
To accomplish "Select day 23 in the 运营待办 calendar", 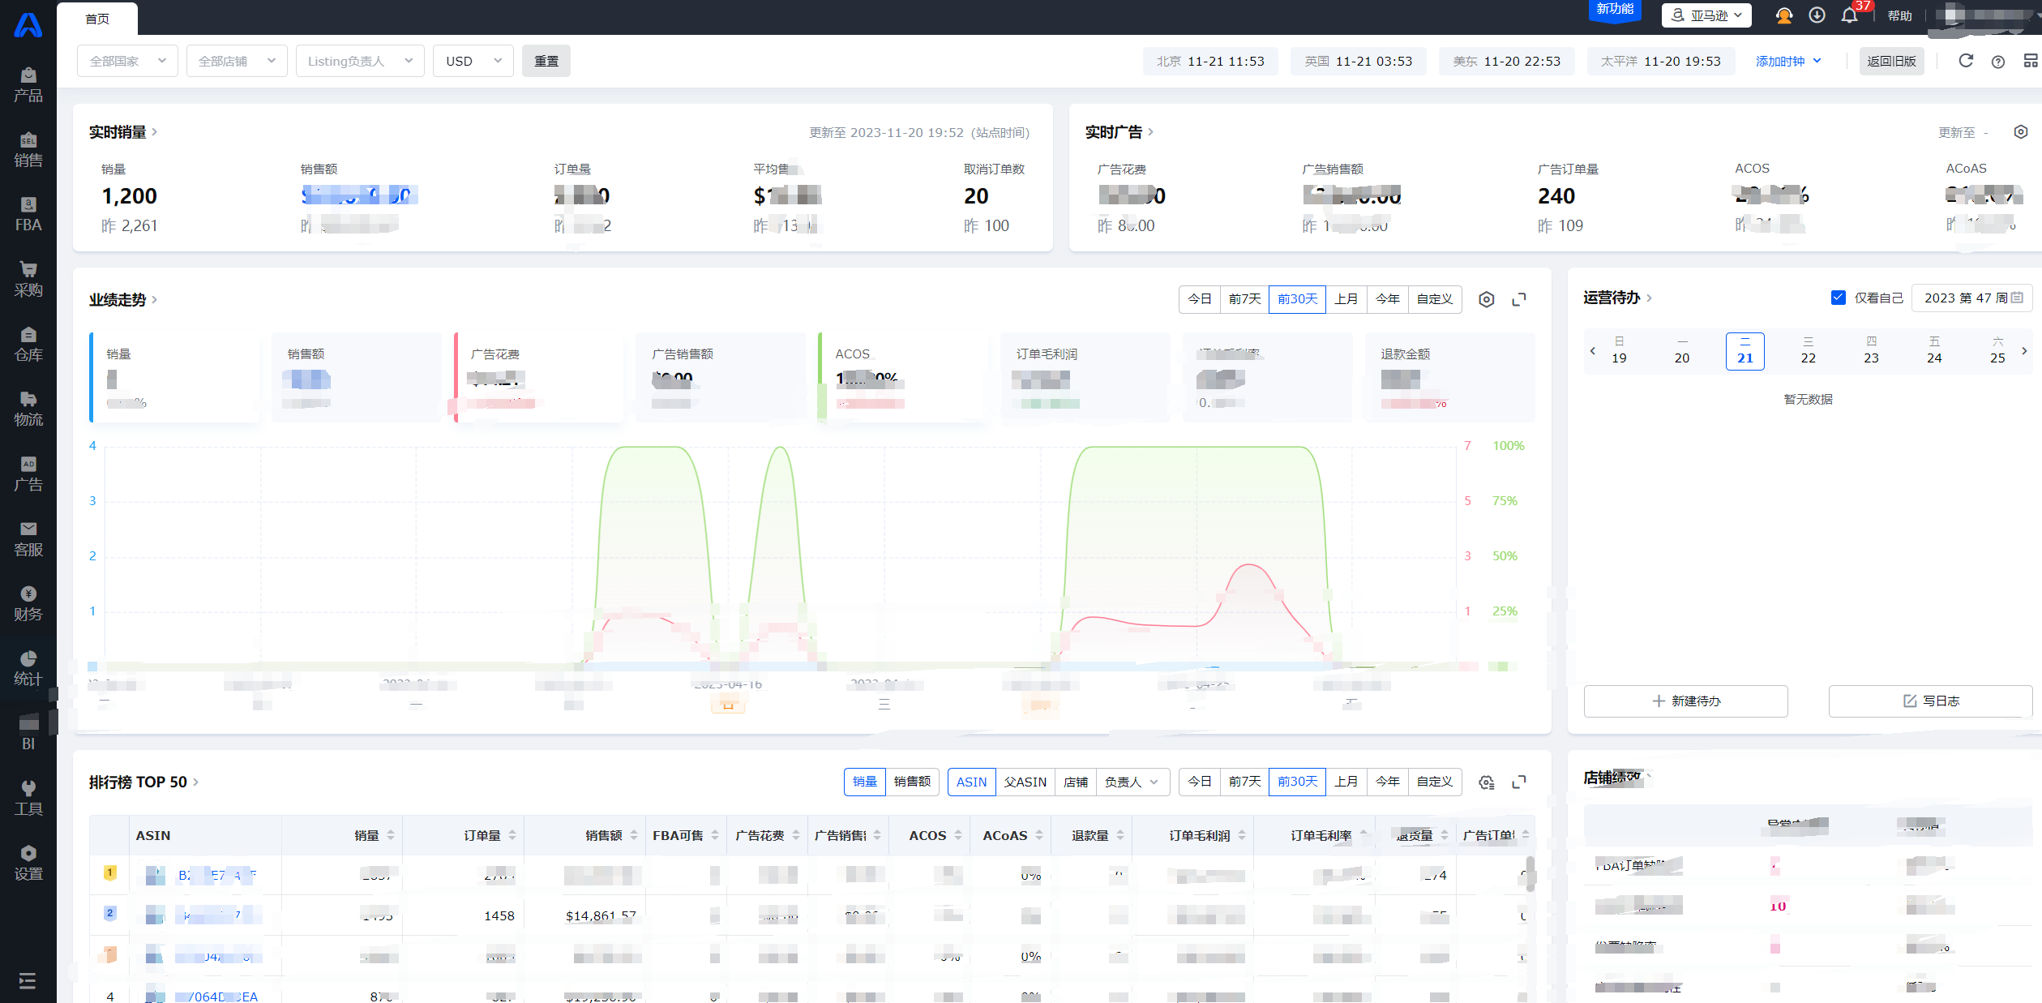I will coord(1871,351).
